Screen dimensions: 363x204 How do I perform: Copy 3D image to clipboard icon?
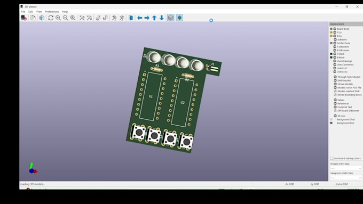[33, 18]
